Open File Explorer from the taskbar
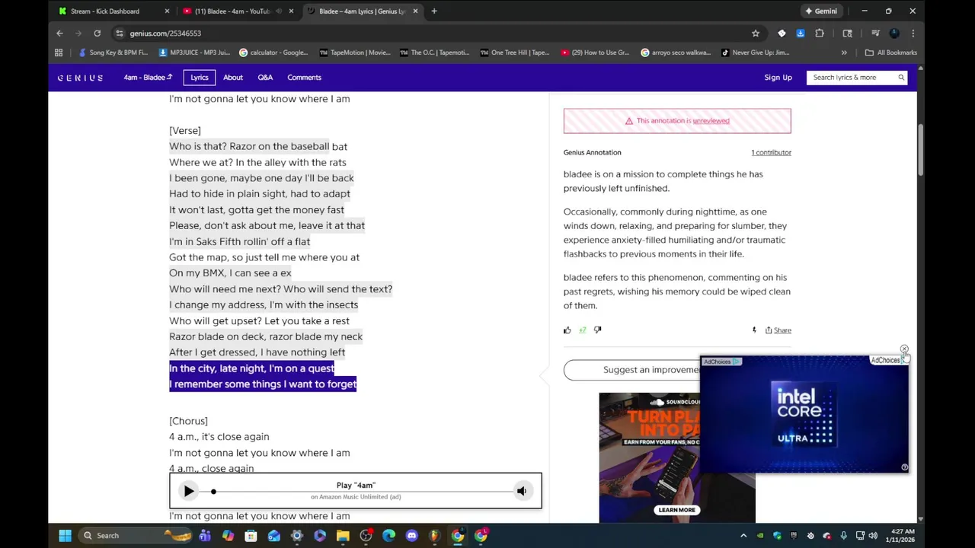975x548 pixels. click(x=343, y=536)
